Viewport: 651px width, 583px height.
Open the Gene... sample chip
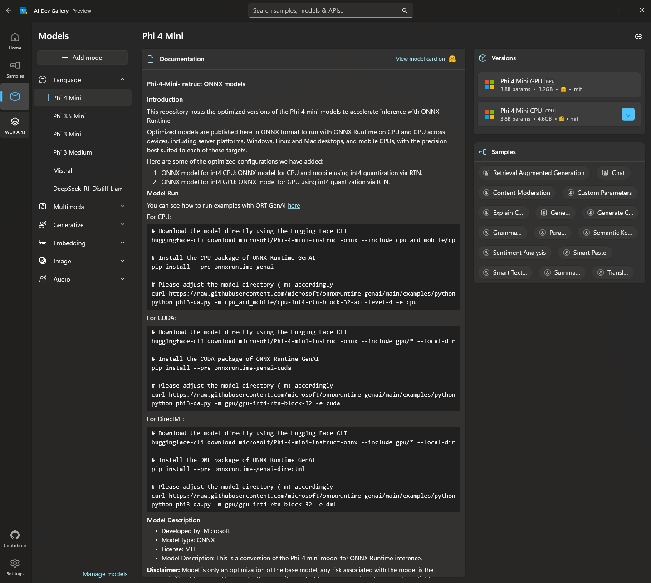[x=555, y=213]
